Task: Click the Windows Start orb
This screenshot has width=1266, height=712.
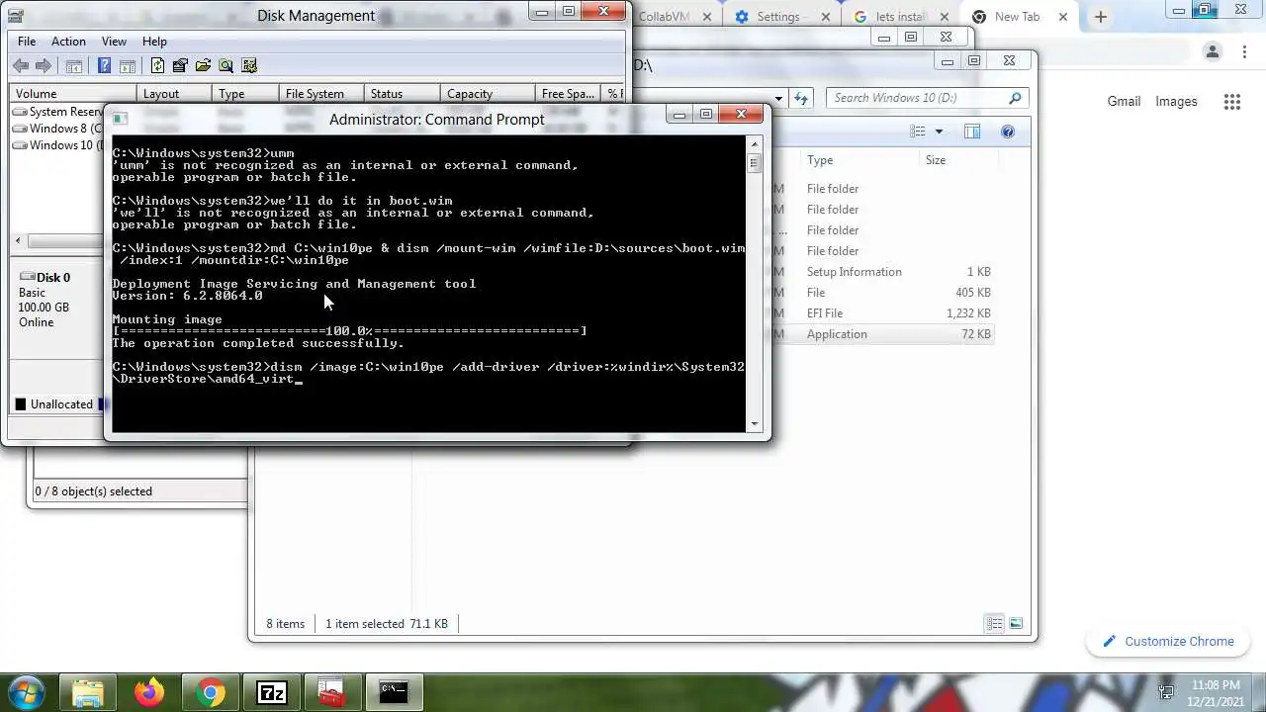Action: [x=27, y=691]
